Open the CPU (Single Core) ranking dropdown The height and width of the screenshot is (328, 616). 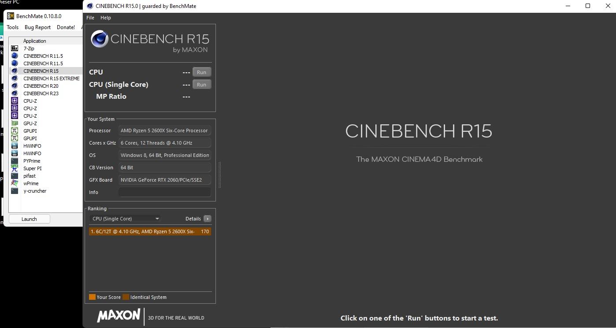(126, 219)
